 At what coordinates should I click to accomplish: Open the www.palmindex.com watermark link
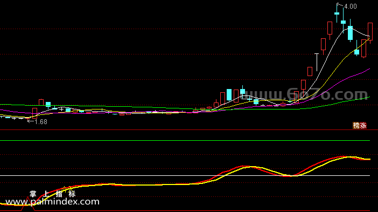(52, 202)
